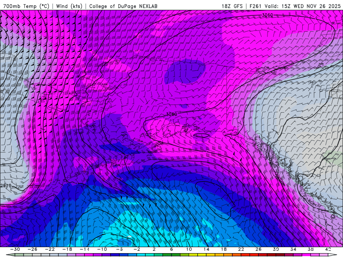Click the '-6' color scale label
Screen dimensions: 343x257
(119, 249)
